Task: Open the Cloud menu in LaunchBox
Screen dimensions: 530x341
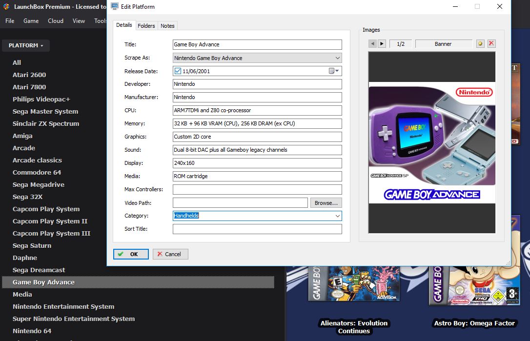Action: tap(56, 21)
